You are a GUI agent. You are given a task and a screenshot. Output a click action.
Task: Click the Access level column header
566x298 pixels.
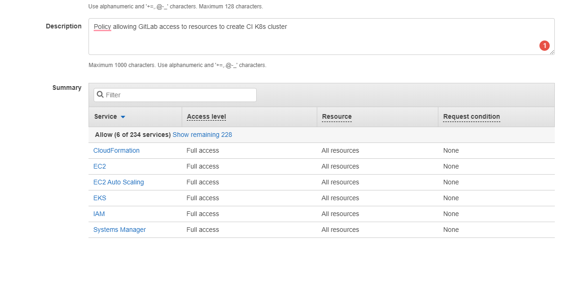pos(206,116)
